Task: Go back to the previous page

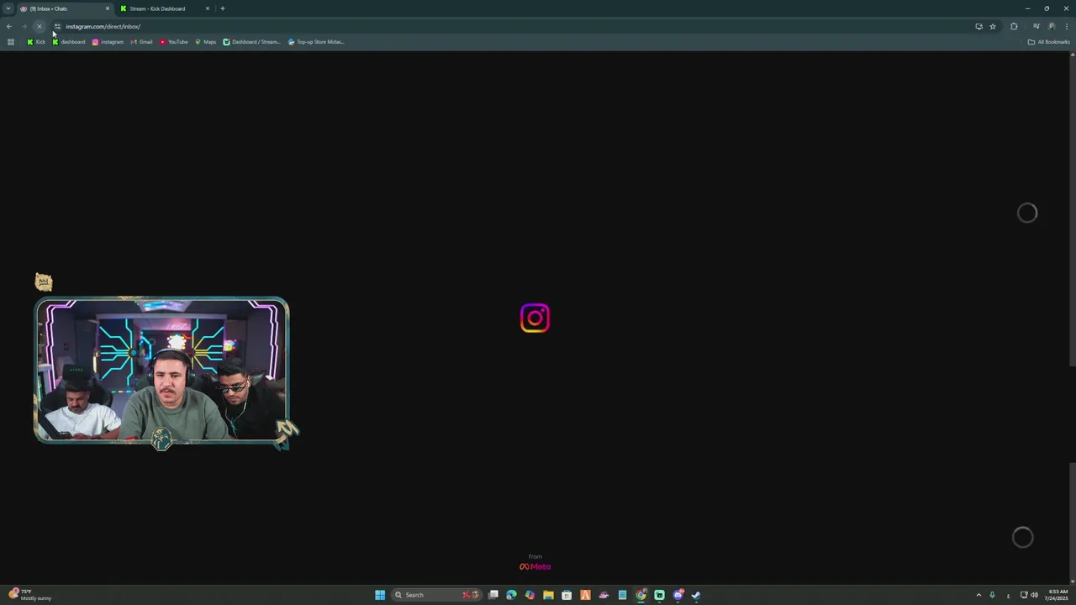Action: point(9,26)
